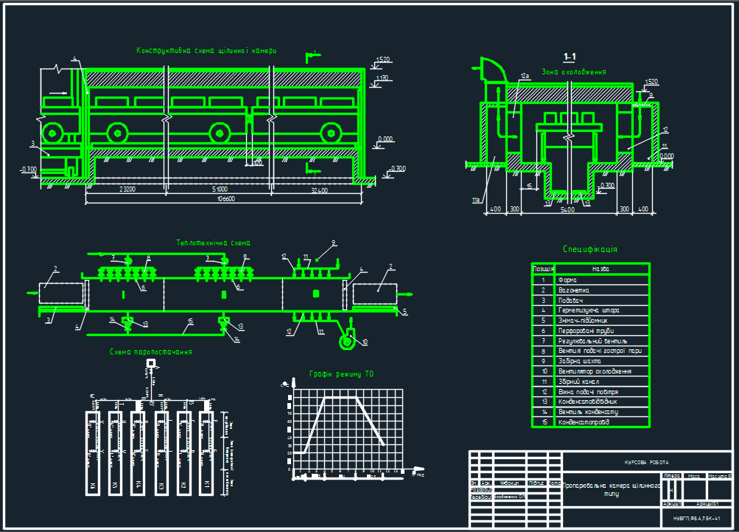Select the "Позиція" column header
The height and width of the screenshot is (532, 739).
(x=543, y=269)
